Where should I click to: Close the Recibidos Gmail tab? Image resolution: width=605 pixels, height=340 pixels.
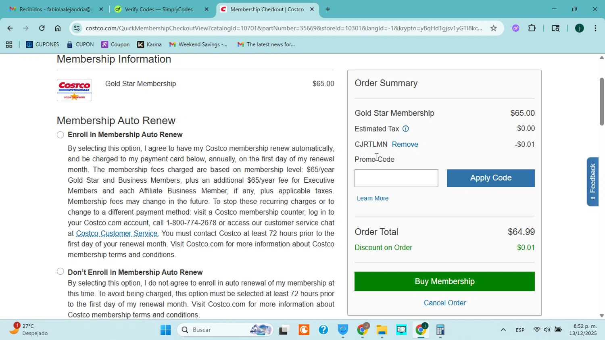pyautogui.click(x=101, y=9)
